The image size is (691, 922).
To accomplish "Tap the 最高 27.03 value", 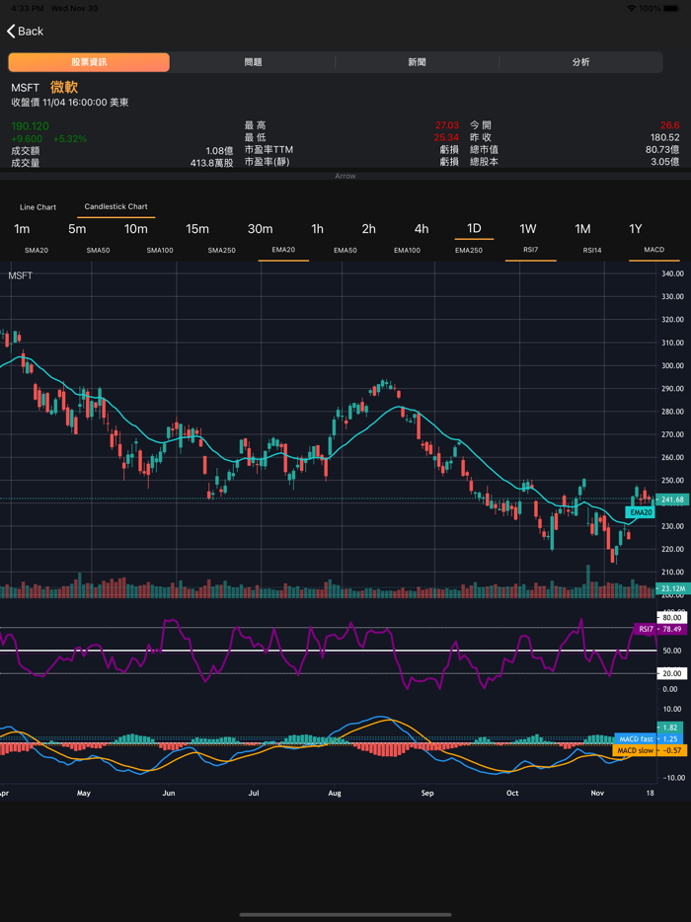I will 447,125.
